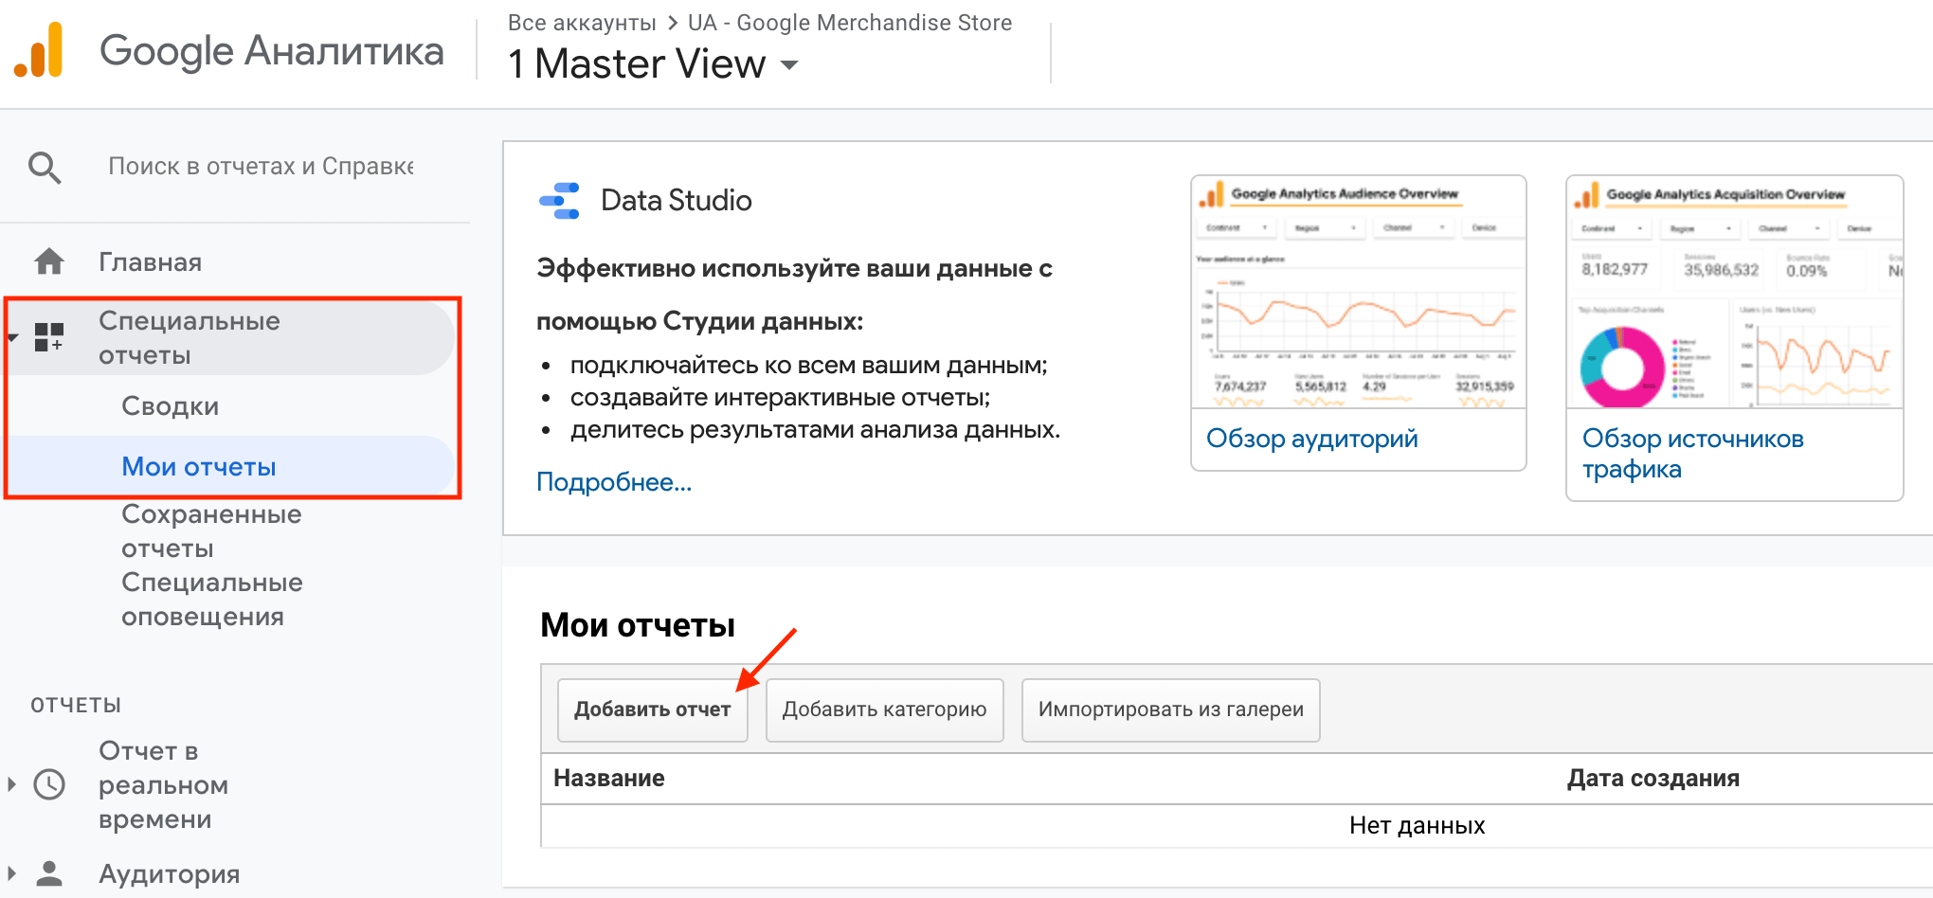Click the Название column header
Screen dimensions: 1933x898
(x=609, y=779)
